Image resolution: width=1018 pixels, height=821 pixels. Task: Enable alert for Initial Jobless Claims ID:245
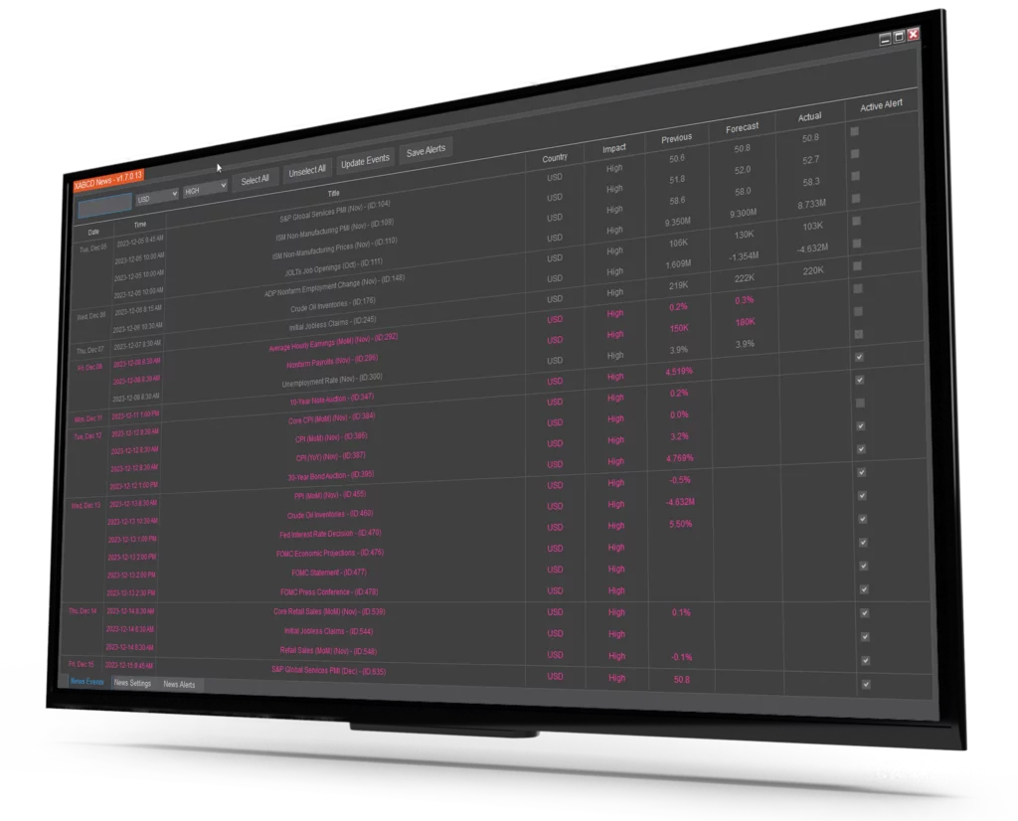coord(858,266)
